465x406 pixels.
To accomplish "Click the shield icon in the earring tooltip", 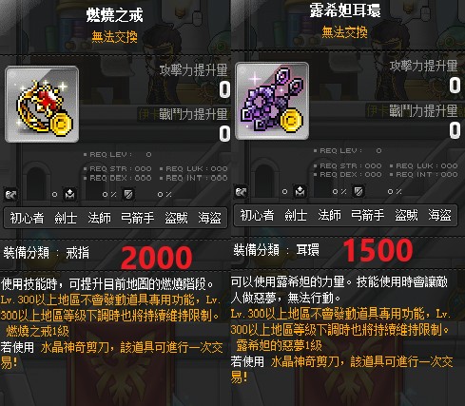I will (358, 191).
